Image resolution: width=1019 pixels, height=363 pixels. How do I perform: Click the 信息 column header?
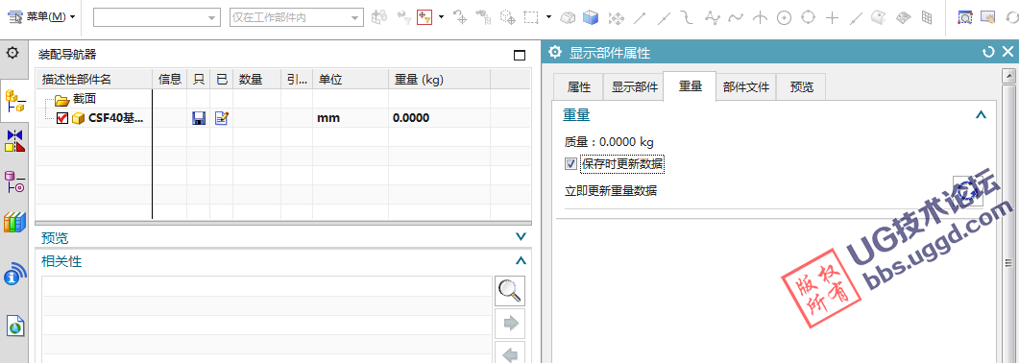coord(170,80)
